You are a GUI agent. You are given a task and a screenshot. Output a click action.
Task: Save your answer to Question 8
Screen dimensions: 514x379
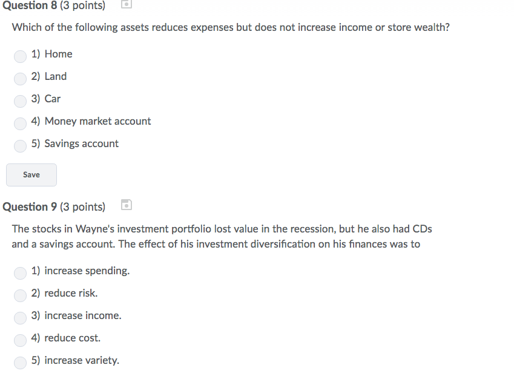(31, 174)
